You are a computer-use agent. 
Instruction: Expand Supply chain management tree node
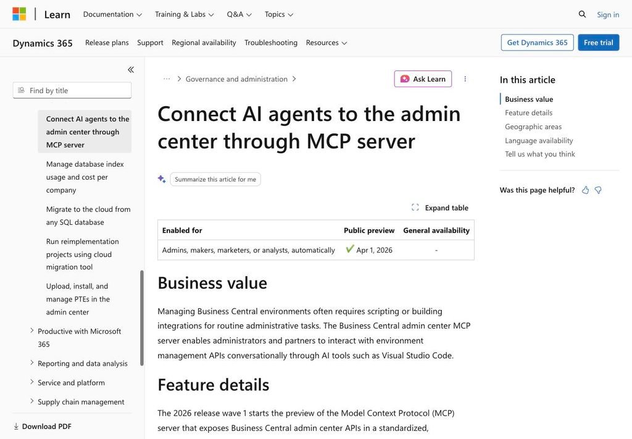point(32,401)
